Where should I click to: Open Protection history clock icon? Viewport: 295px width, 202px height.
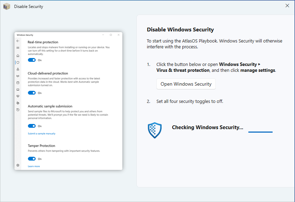click(x=18, y=109)
